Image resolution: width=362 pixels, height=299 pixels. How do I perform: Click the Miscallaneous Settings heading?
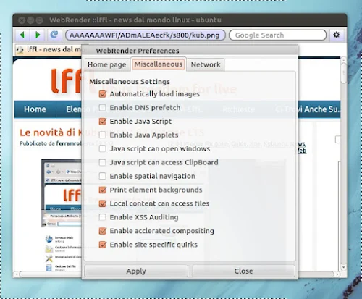tap(130, 82)
